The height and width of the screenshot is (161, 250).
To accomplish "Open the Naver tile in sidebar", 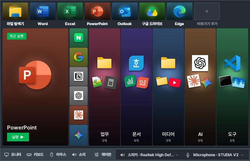I will click(x=79, y=38).
